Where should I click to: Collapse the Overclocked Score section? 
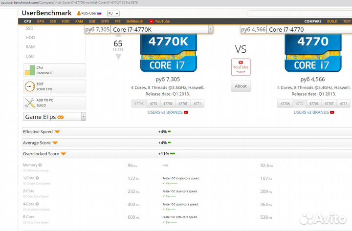[64, 154]
